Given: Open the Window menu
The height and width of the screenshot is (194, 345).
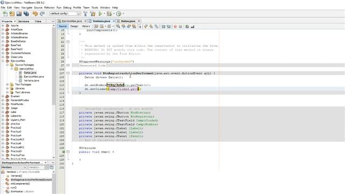Looking at the screenshot, I should pos(105,8).
